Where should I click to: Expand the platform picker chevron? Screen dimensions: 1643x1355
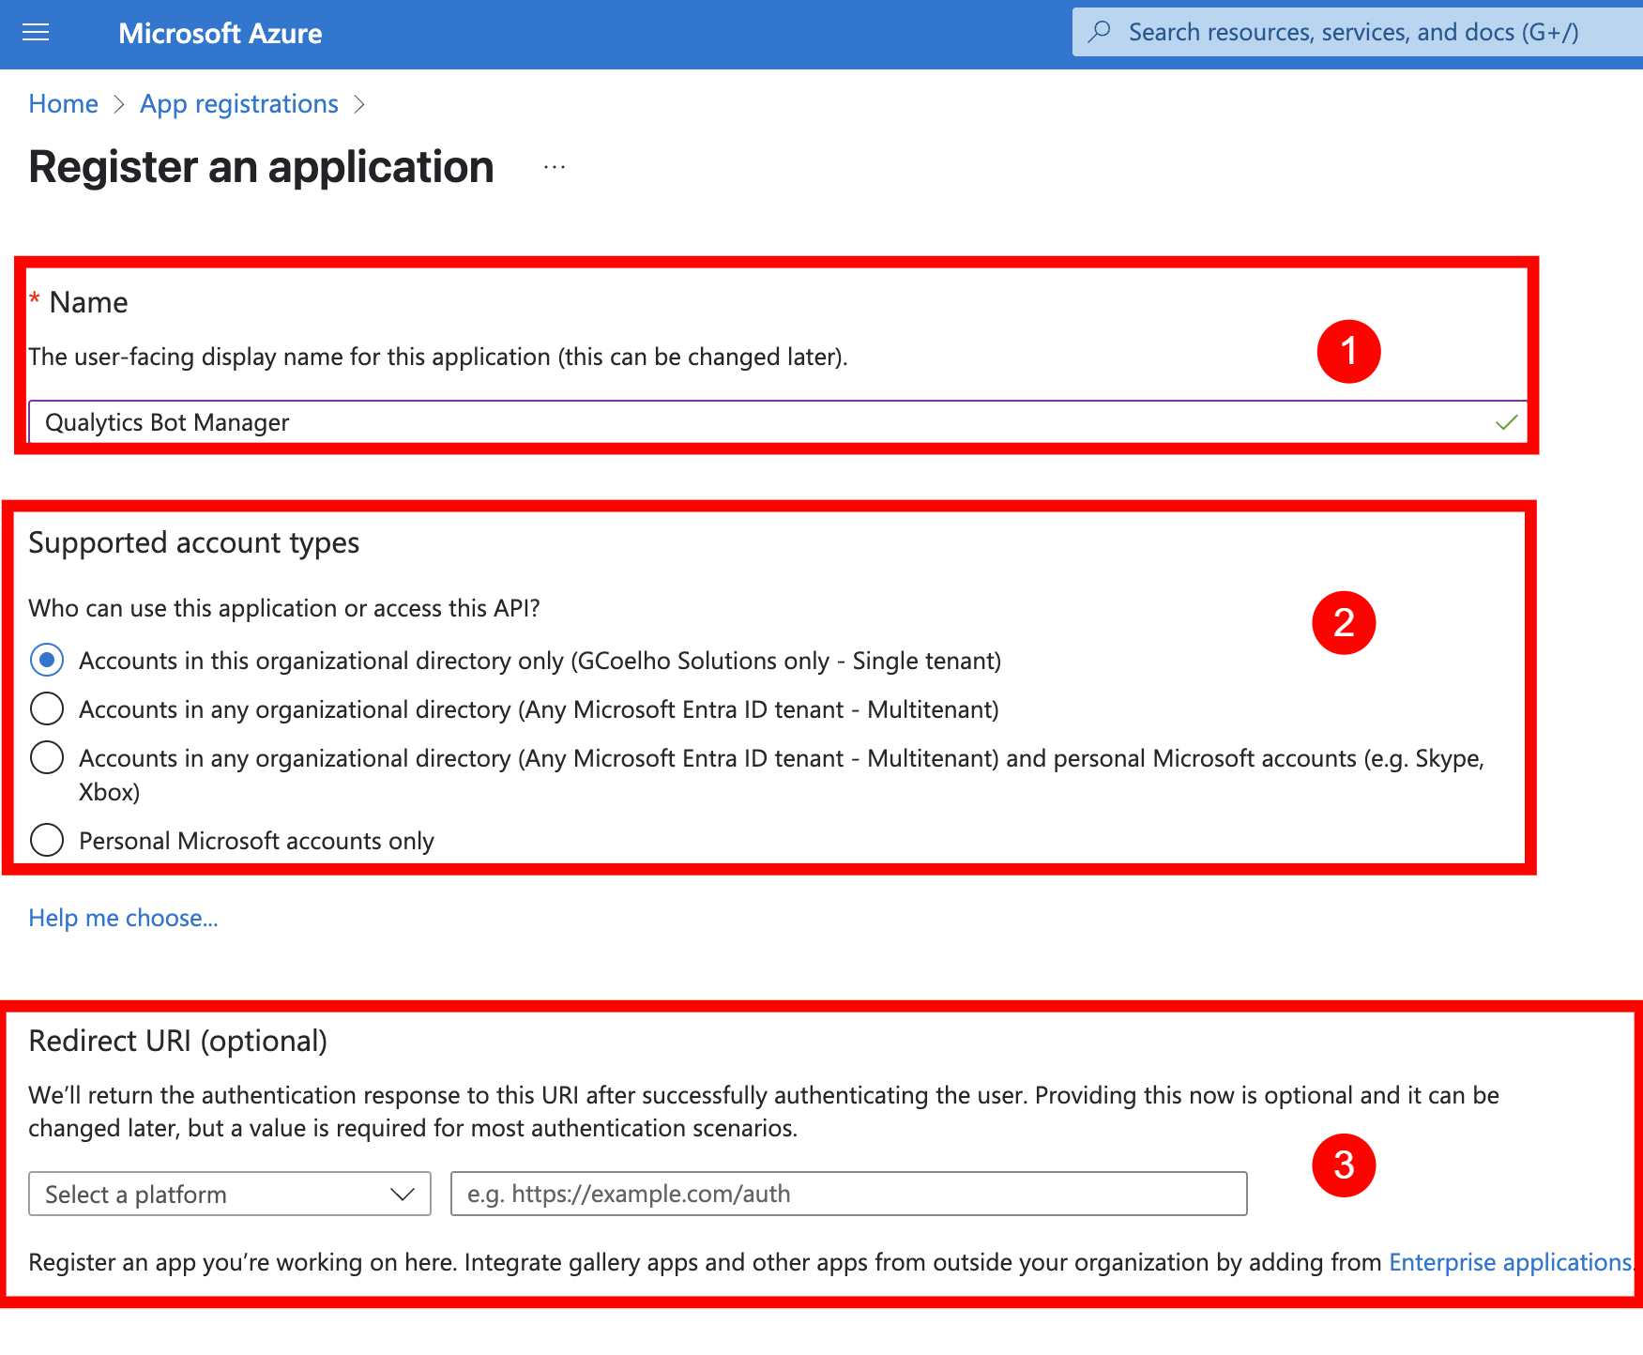click(x=403, y=1194)
